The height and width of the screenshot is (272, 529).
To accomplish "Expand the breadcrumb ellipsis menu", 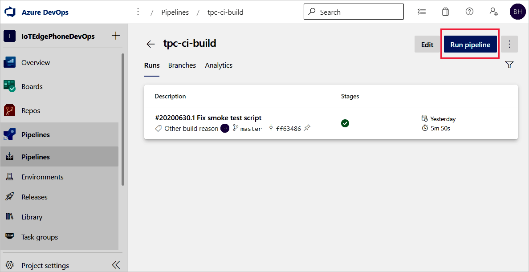I will coord(138,12).
